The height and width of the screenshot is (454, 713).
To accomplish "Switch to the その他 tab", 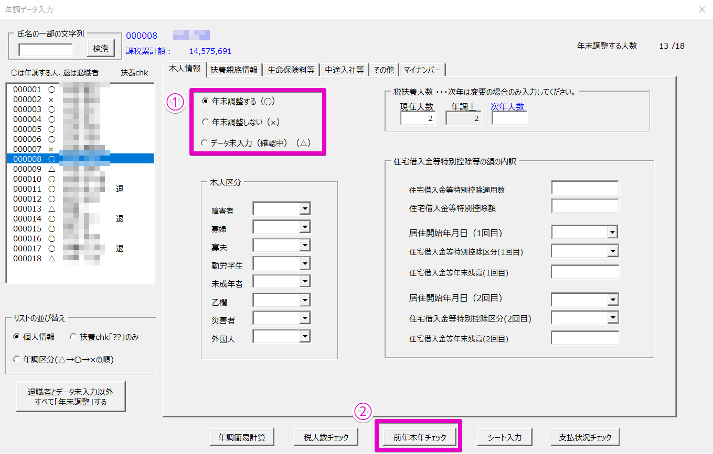I will 384,69.
